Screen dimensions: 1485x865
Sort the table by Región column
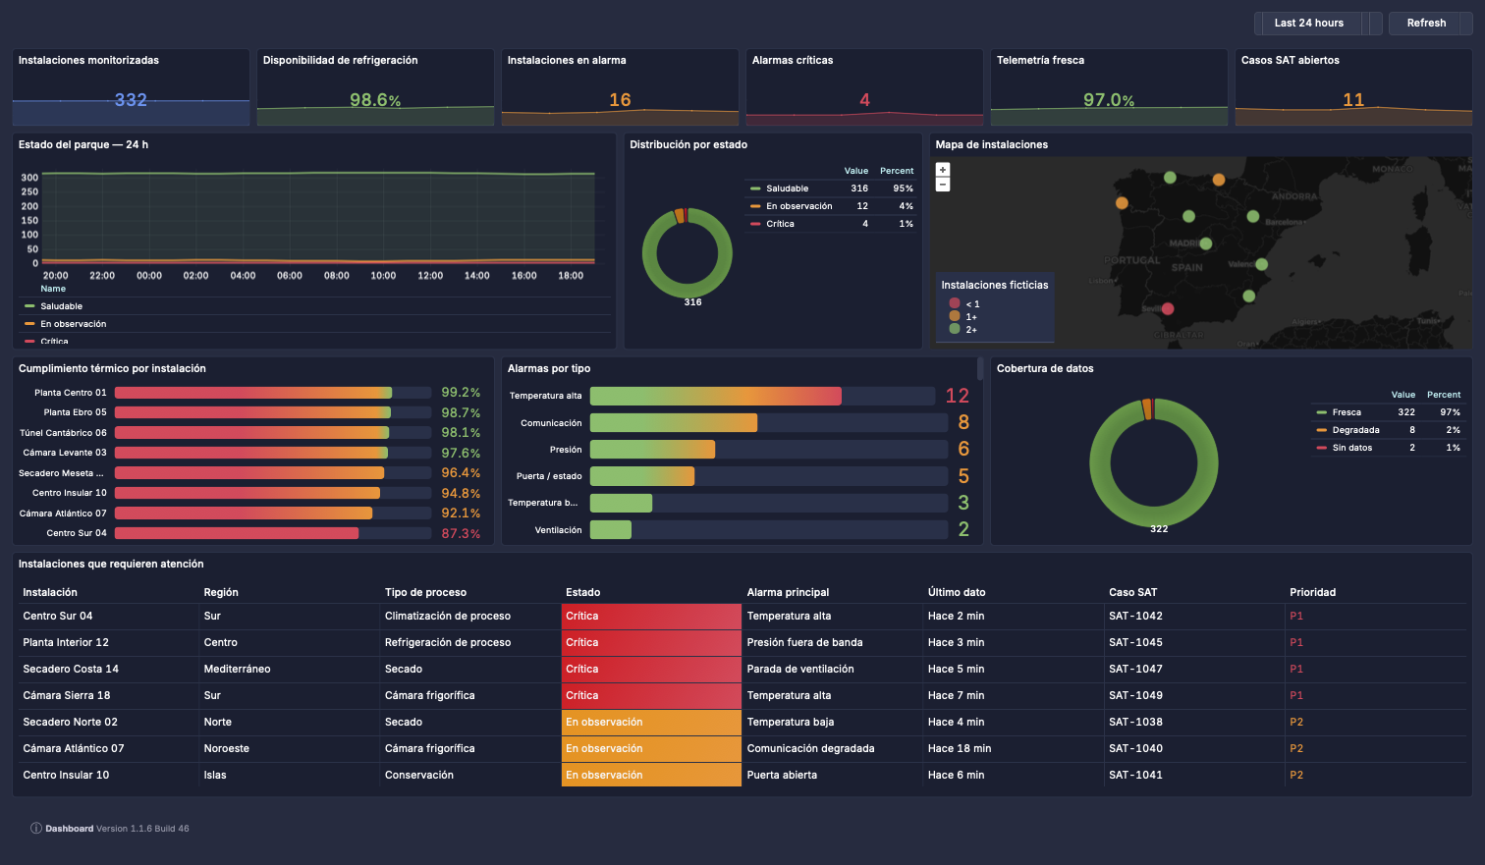click(x=221, y=592)
